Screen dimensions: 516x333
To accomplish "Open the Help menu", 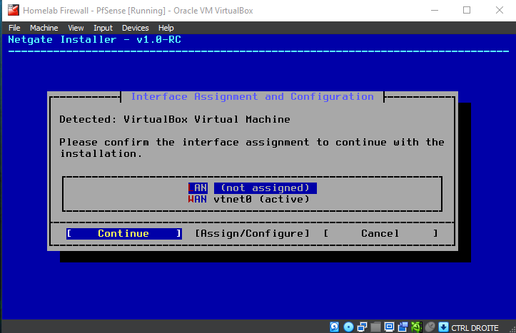I will (166, 28).
